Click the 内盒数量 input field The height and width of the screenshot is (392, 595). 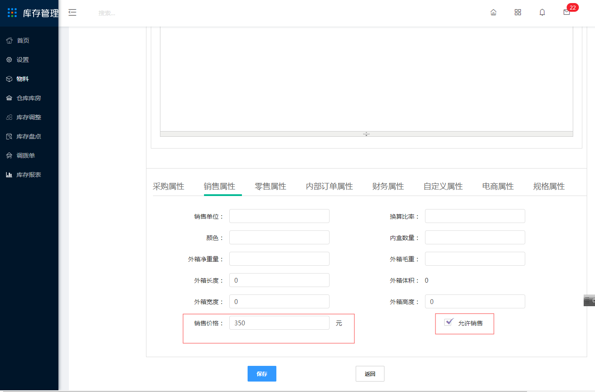tap(475, 237)
